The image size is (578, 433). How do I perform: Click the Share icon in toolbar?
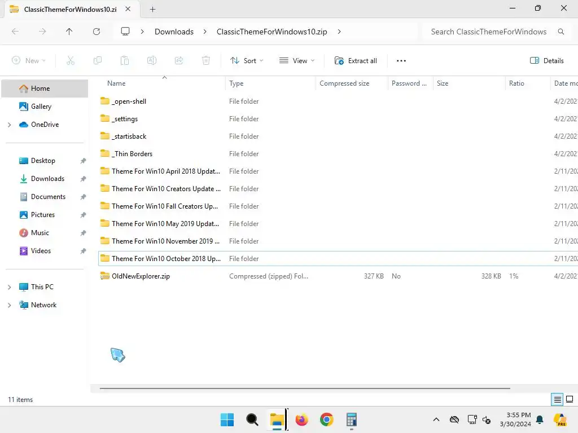click(179, 61)
